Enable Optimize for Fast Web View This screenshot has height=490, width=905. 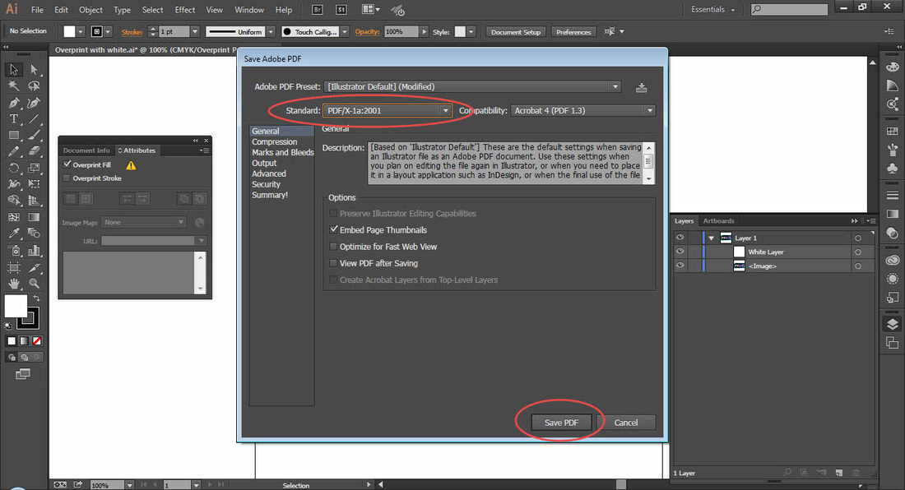click(x=333, y=246)
